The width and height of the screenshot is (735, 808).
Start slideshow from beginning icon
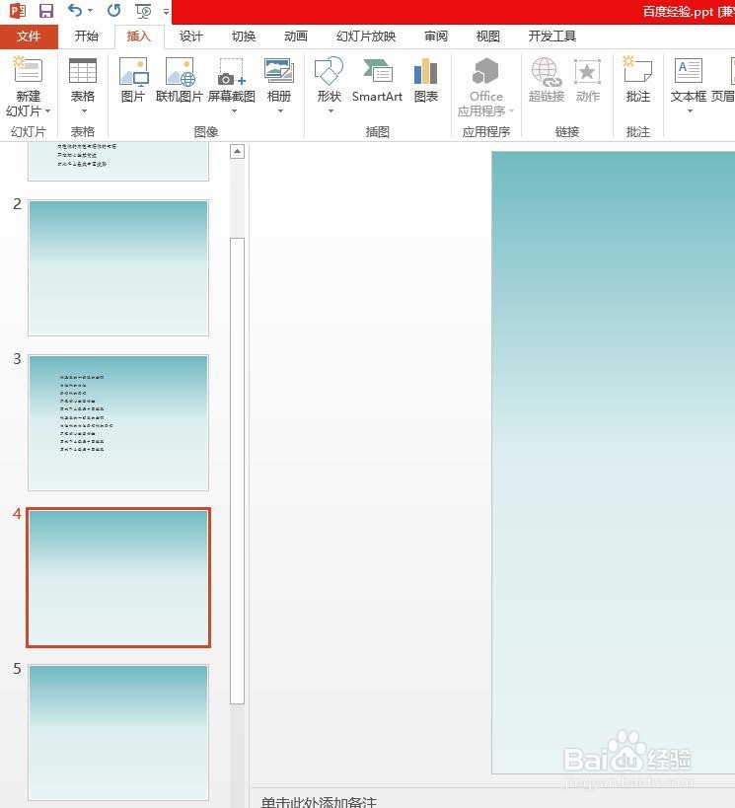tap(143, 11)
